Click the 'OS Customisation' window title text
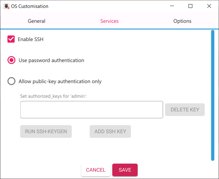Image resolution: width=219 pixels, height=179 pixels. 30,6
